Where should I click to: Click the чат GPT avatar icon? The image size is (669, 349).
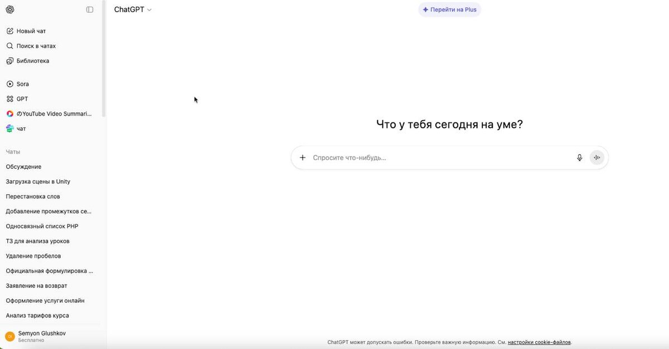click(x=9, y=129)
